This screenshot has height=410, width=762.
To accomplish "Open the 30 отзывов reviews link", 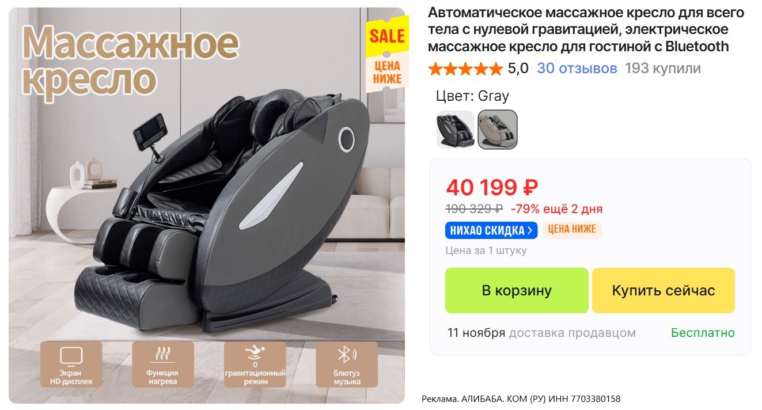I will pyautogui.click(x=577, y=69).
